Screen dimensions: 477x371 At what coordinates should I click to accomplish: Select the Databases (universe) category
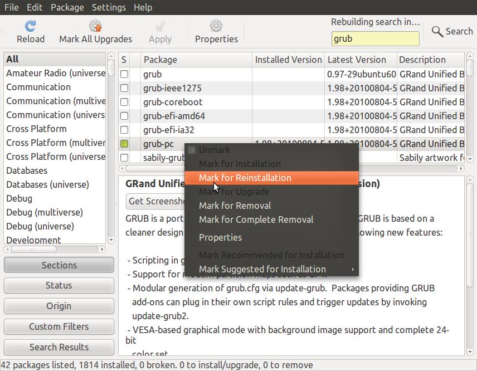click(55, 184)
